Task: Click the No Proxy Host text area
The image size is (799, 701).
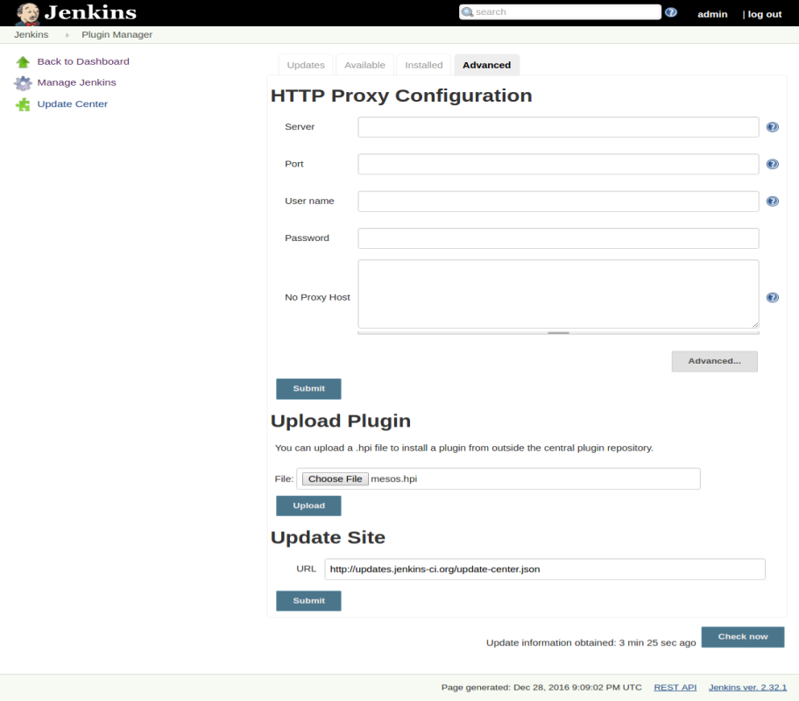Action: click(558, 294)
